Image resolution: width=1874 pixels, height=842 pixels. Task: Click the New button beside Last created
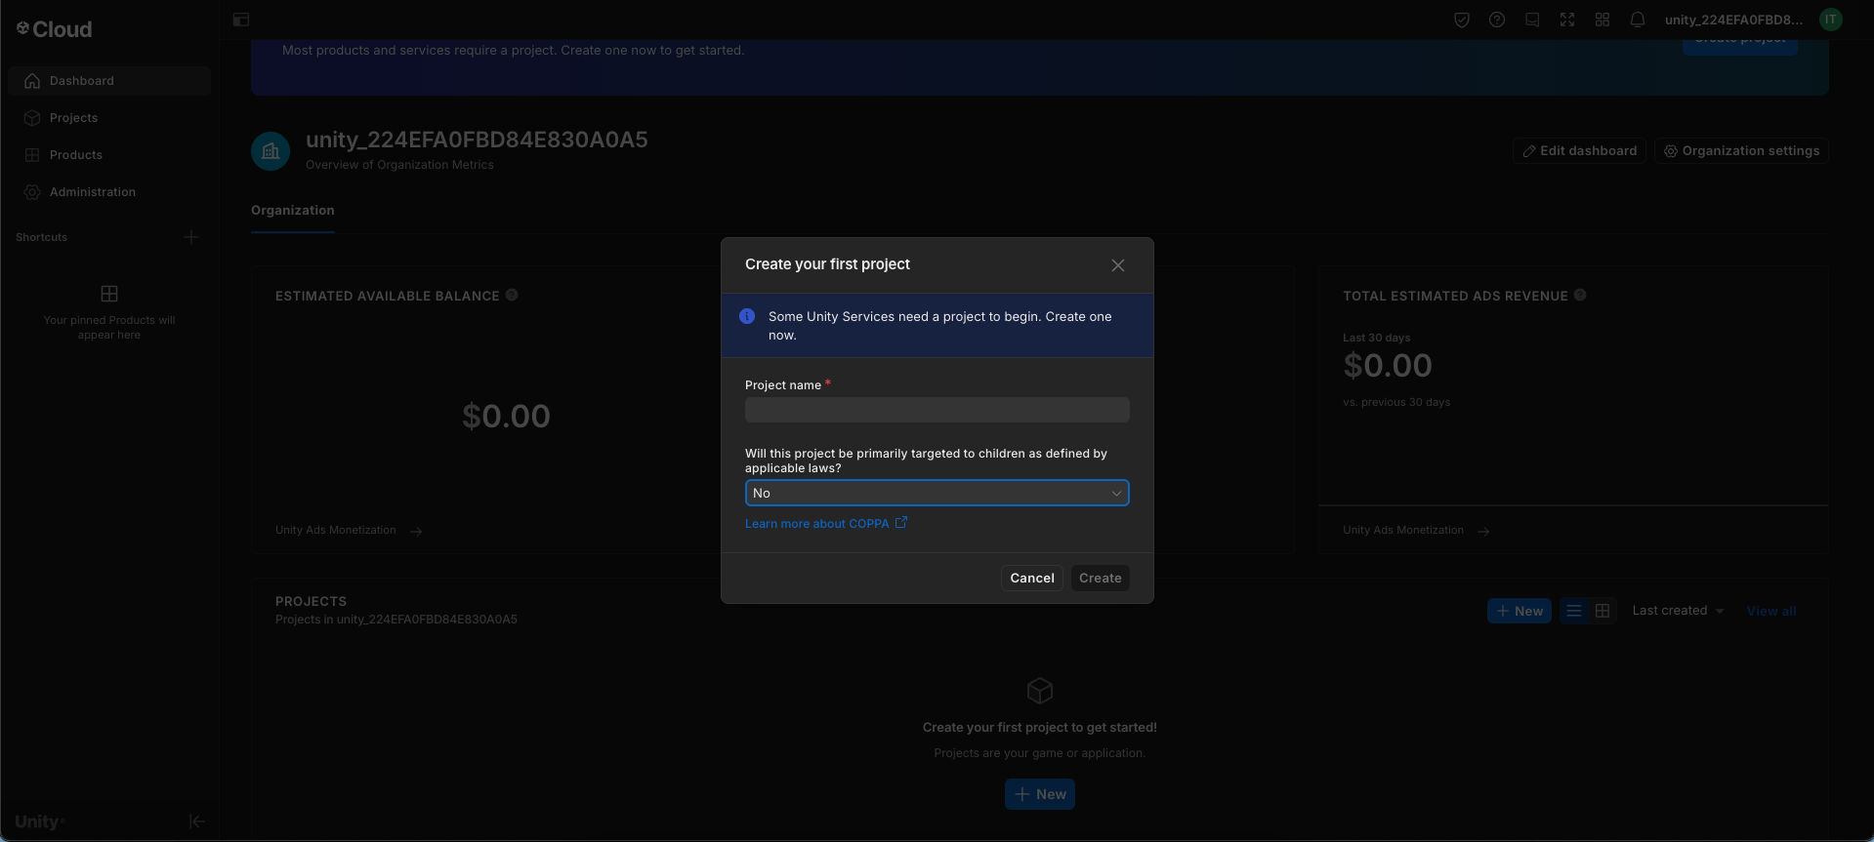coord(1520,611)
